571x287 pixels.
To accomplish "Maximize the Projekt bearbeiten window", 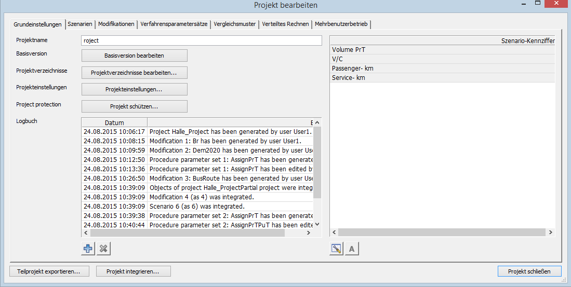I will 537,4.
